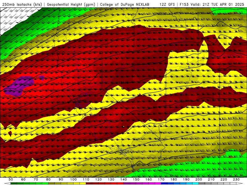Click the 210 value on the color scale
This screenshot has height=185, width=247.
pos(211,179)
